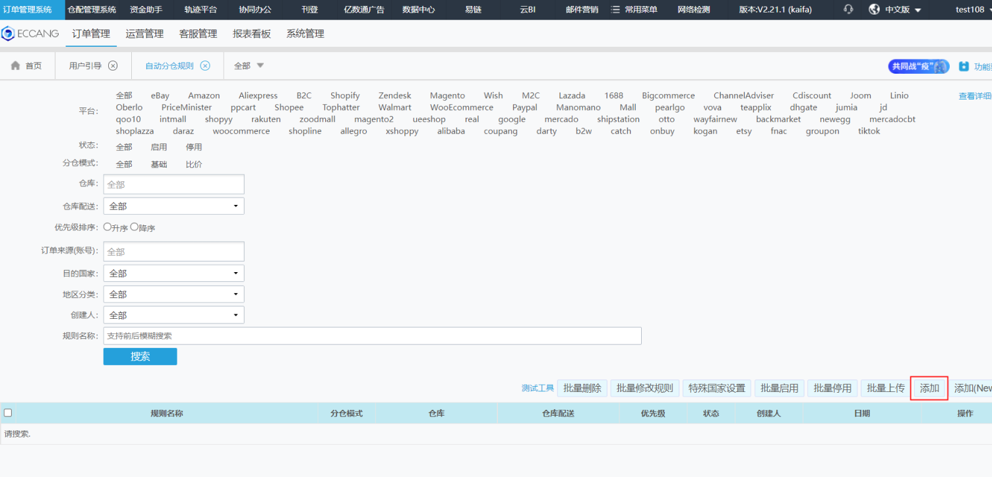The width and height of the screenshot is (992, 477).
Task: Open the 查看详细 link
Action: click(975, 96)
